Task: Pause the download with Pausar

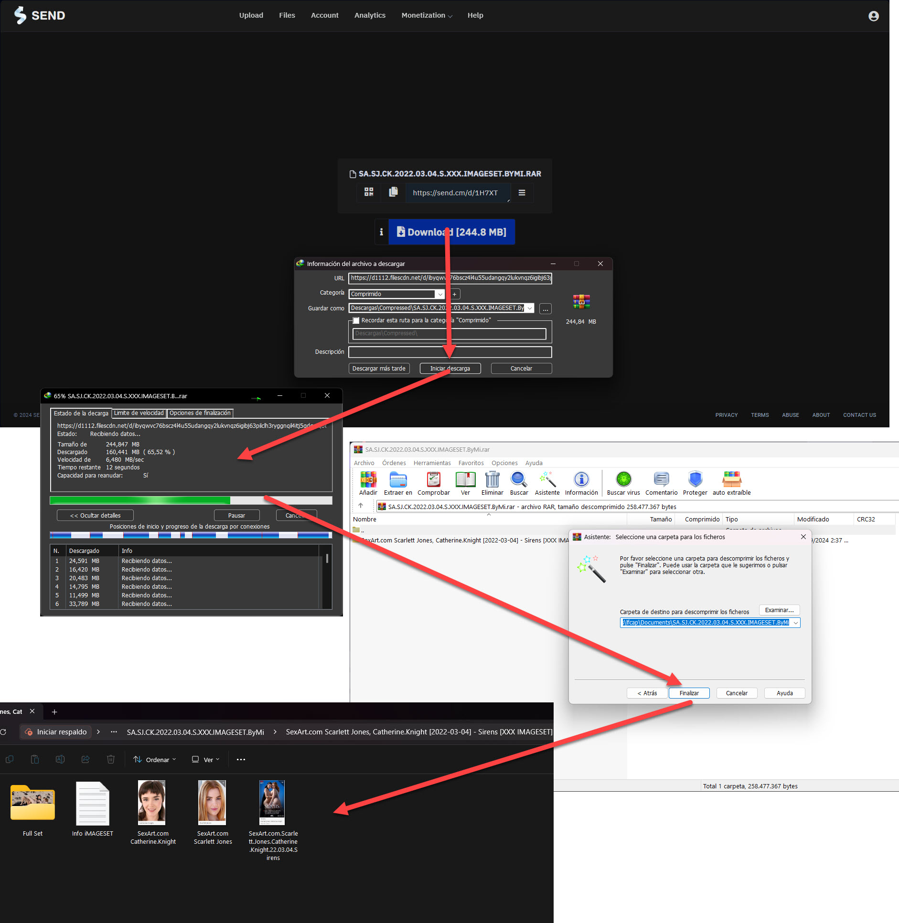Action: (236, 515)
